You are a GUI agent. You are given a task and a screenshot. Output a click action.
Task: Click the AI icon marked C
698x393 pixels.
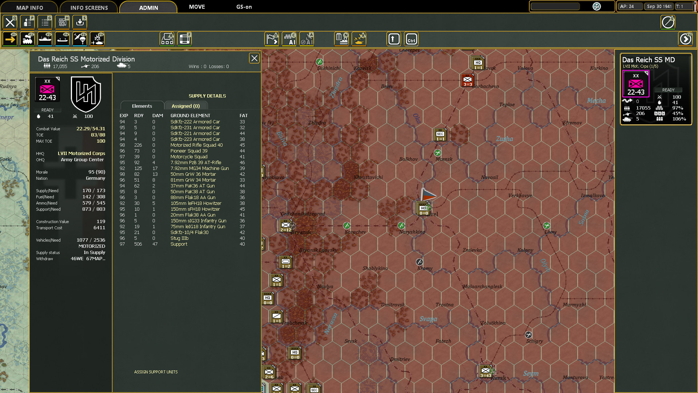click(x=289, y=39)
